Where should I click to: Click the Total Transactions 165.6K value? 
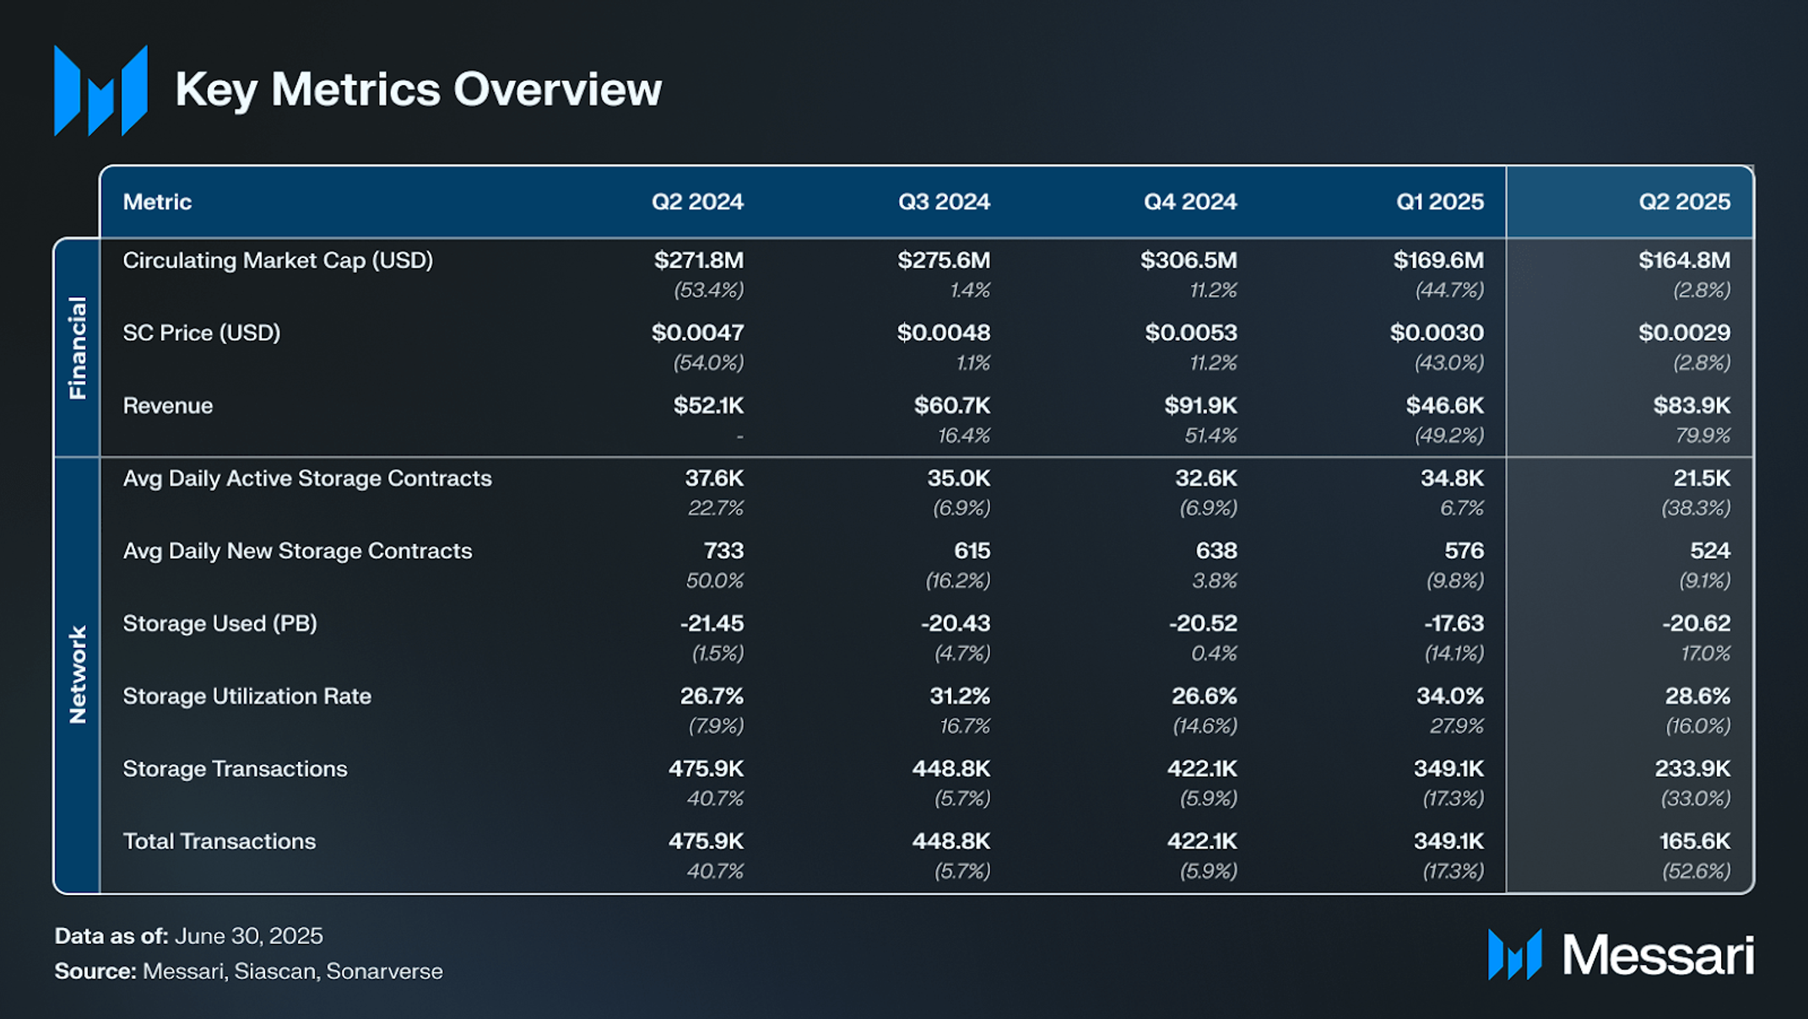point(1694,841)
